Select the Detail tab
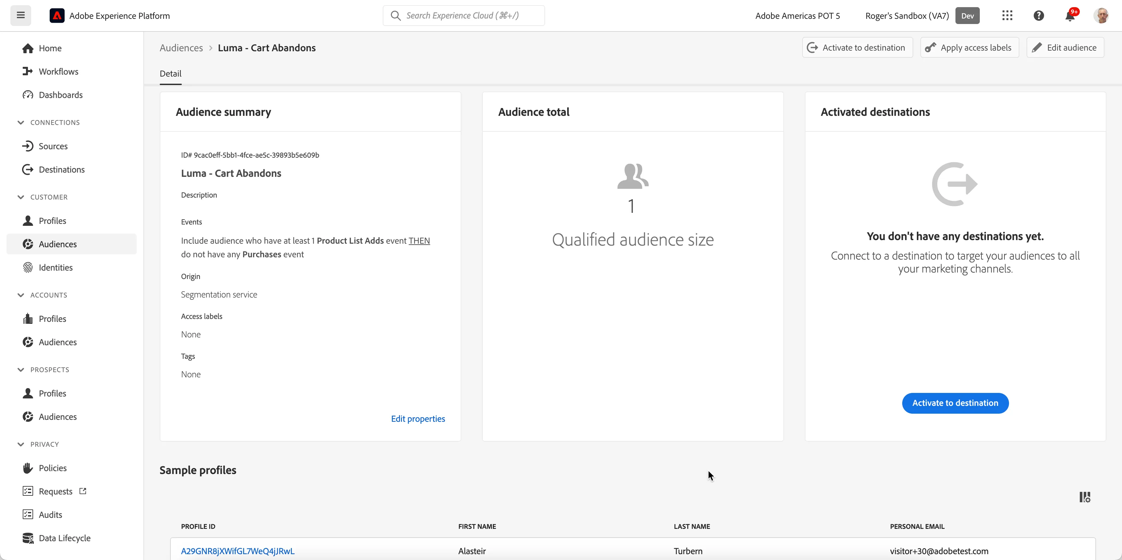Screen dimensions: 1122x560 (x=170, y=74)
